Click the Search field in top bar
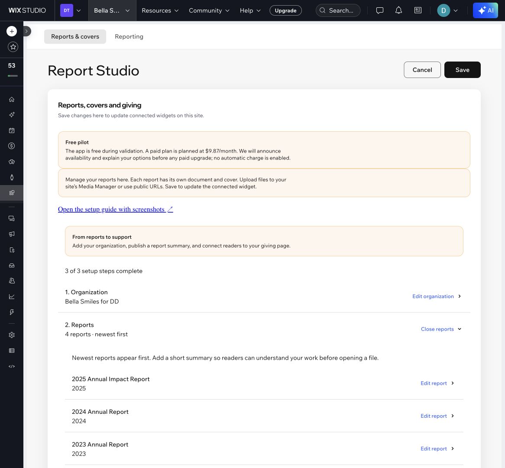 [x=338, y=11]
